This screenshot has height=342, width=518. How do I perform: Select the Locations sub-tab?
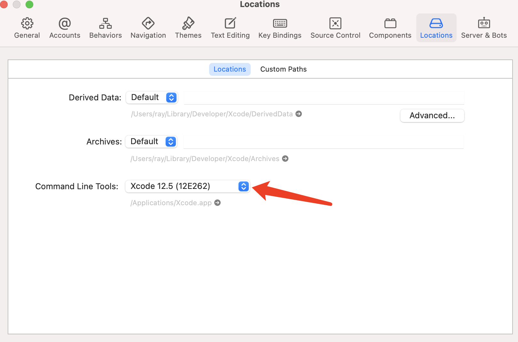pos(230,69)
